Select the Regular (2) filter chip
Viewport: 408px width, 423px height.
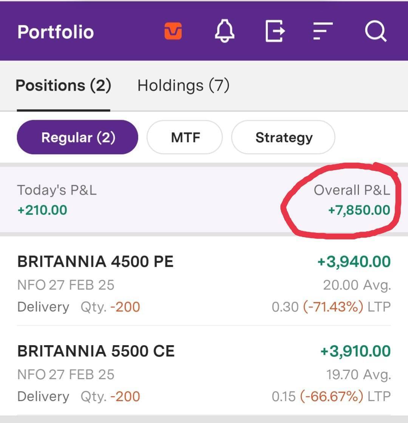pos(78,137)
